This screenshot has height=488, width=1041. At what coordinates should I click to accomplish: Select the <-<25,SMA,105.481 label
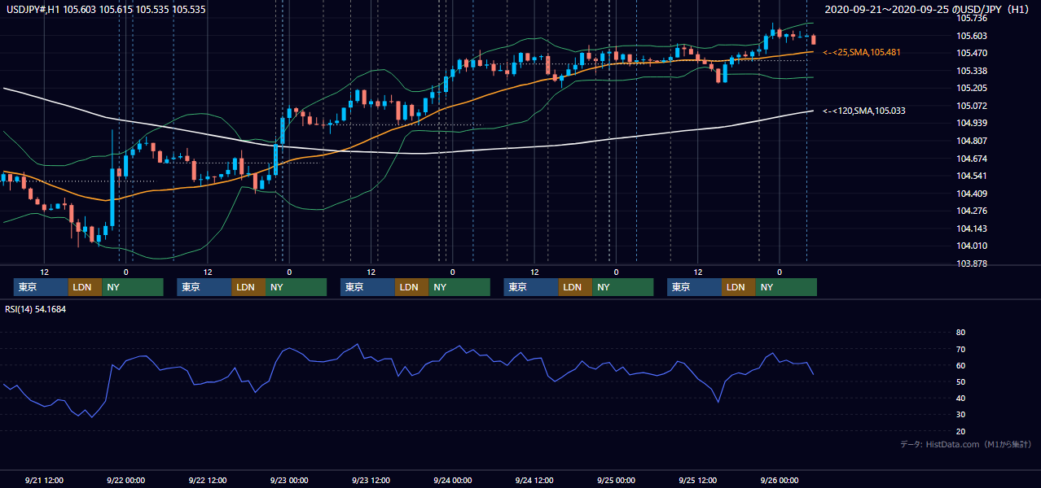point(861,52)
